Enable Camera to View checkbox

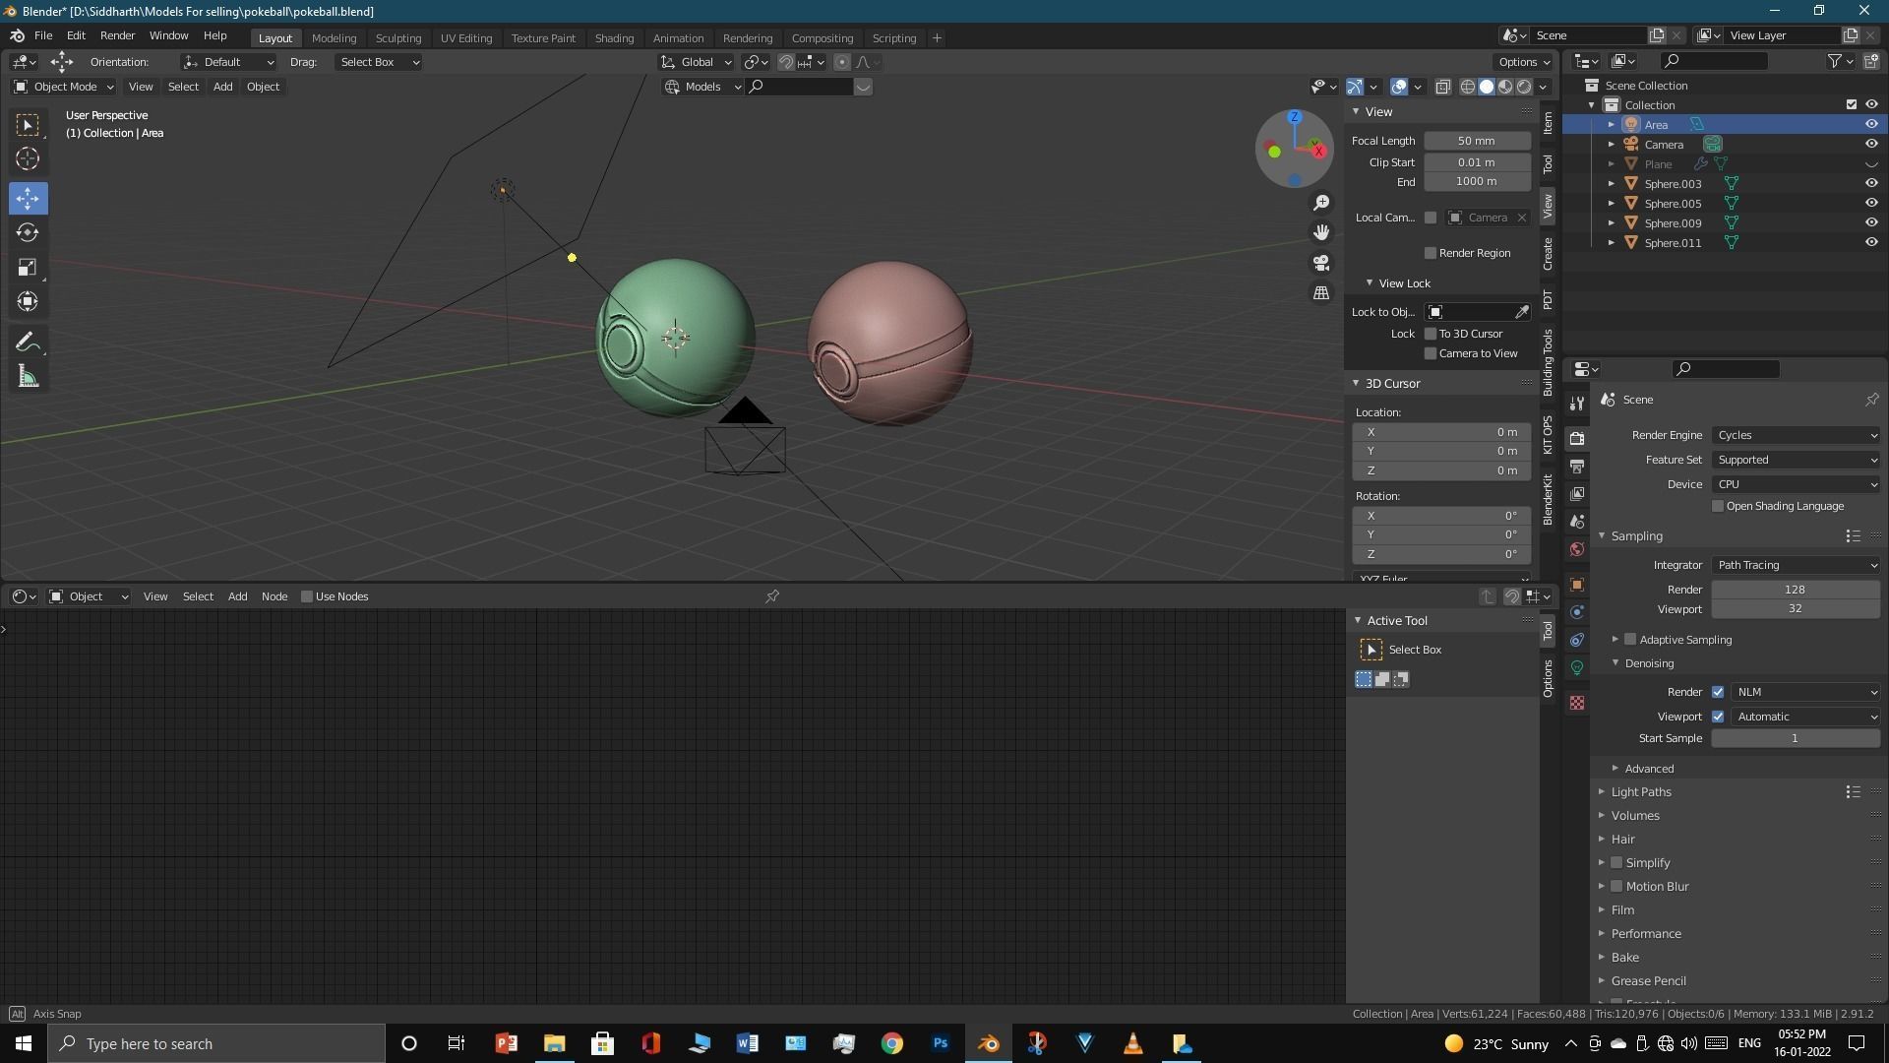[x=1431, y=353]
